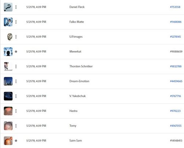Open asset link #970223

click(175, 111)
